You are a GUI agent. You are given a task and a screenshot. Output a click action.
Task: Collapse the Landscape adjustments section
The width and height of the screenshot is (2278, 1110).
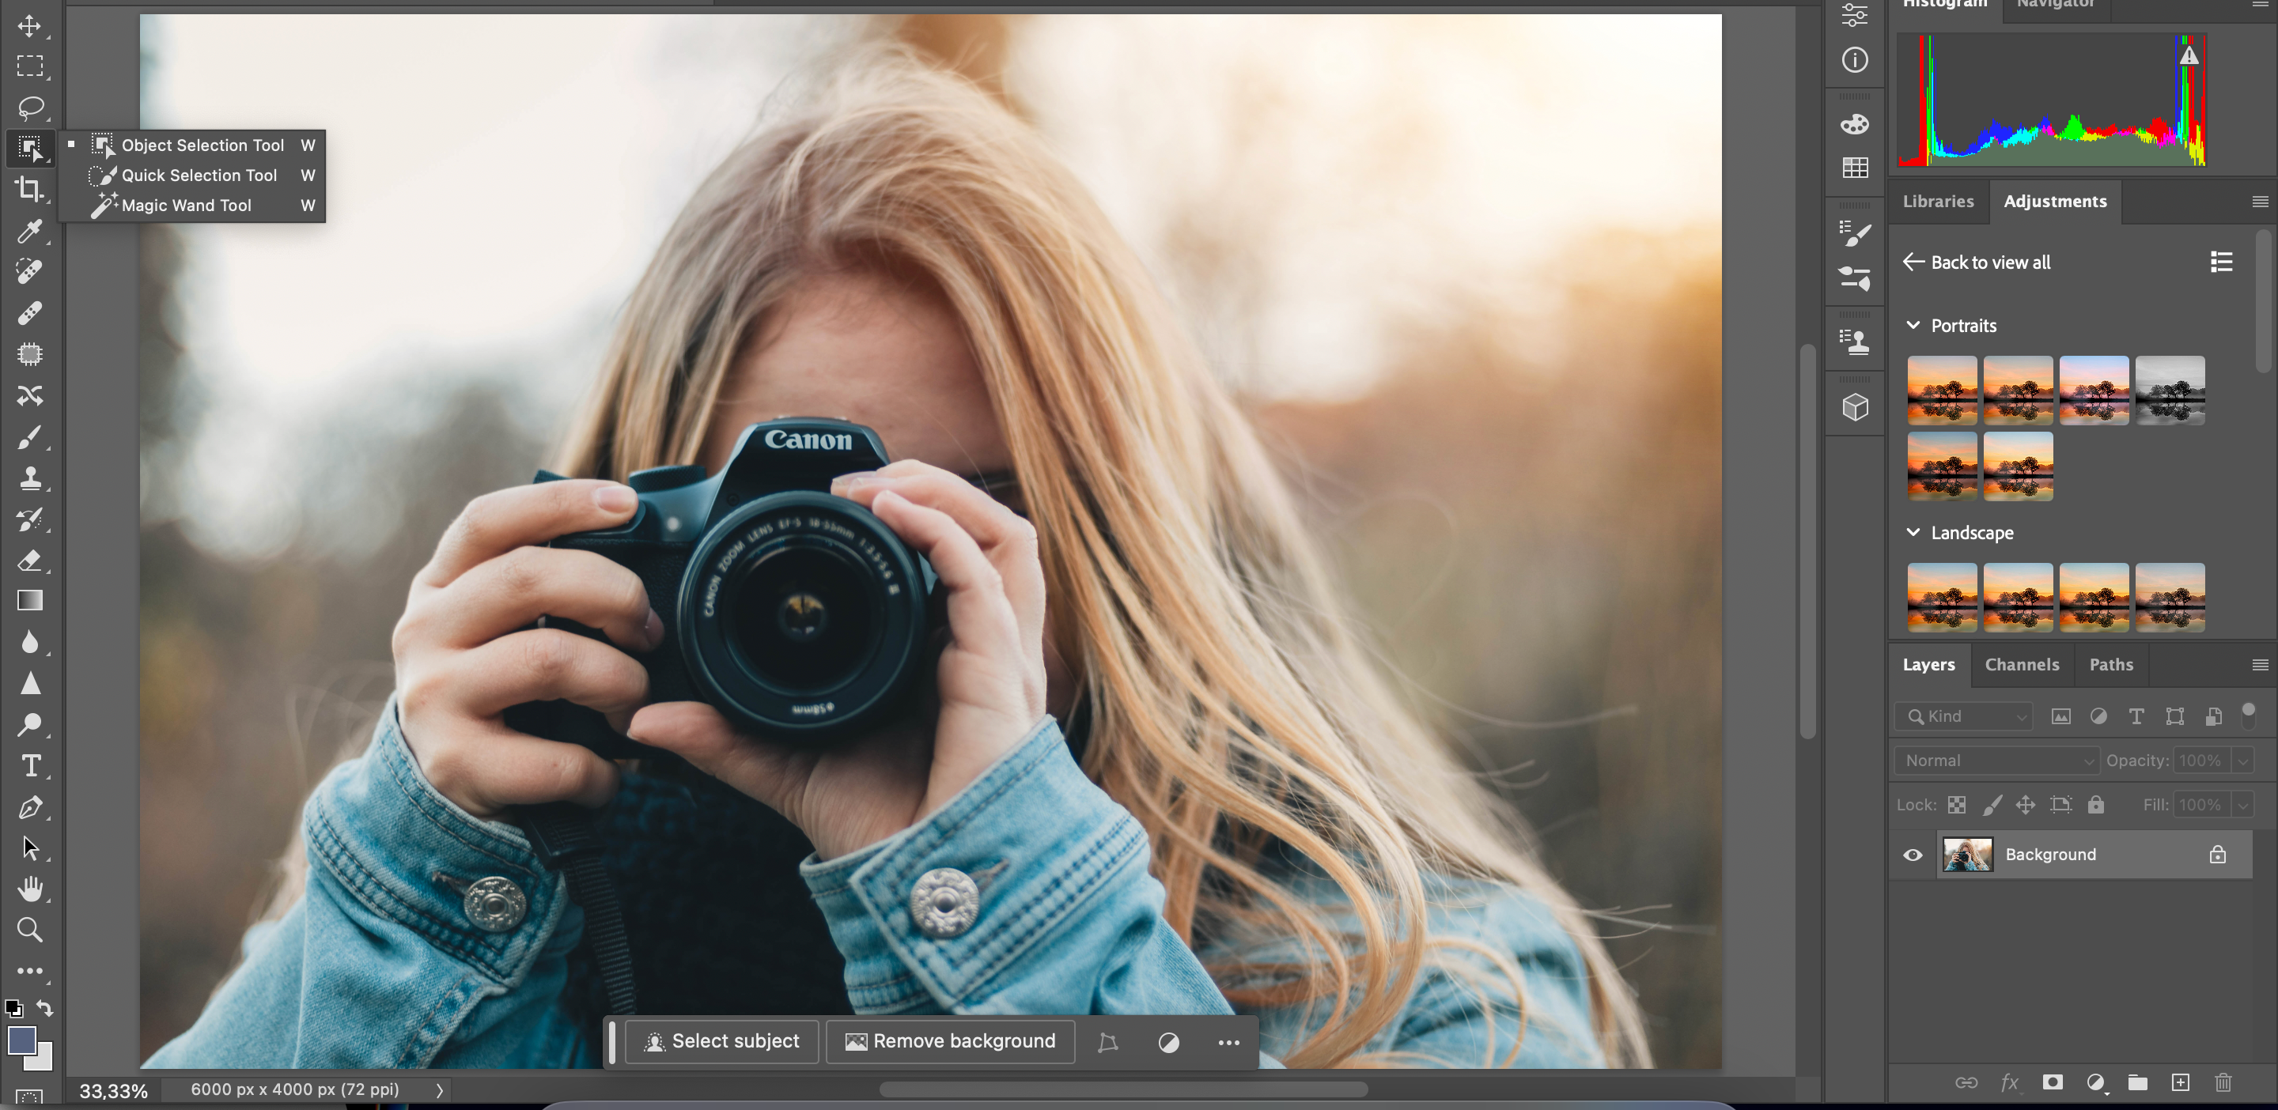pyautogui.click(x=1913, y=532)
